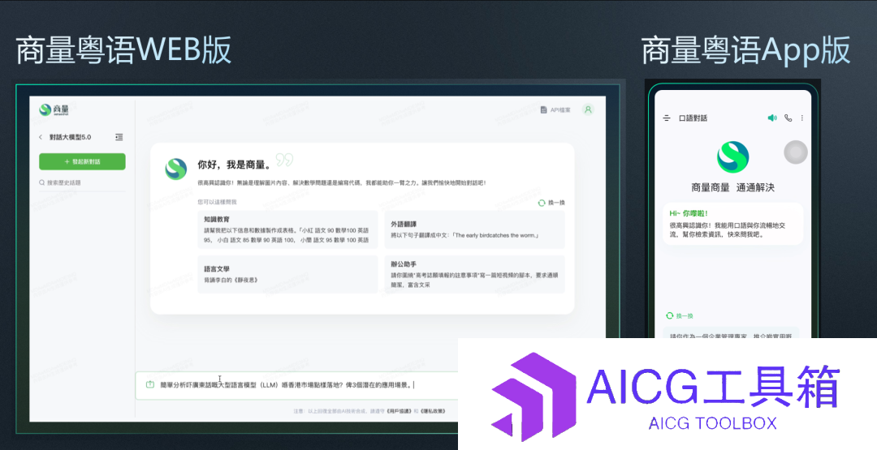The height and width of the screenshot is (450, 877).
Task: Choose the 語言文學 suggestion card
Action: pyautogui.click(x=287, y=274)
